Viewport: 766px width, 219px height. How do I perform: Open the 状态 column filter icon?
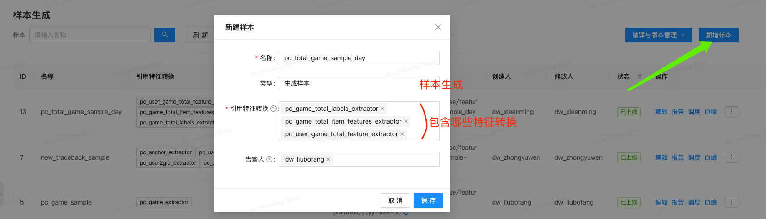639,76
